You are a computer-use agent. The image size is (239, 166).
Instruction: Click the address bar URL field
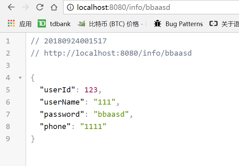pyautogui.click(x=151, y=7)
